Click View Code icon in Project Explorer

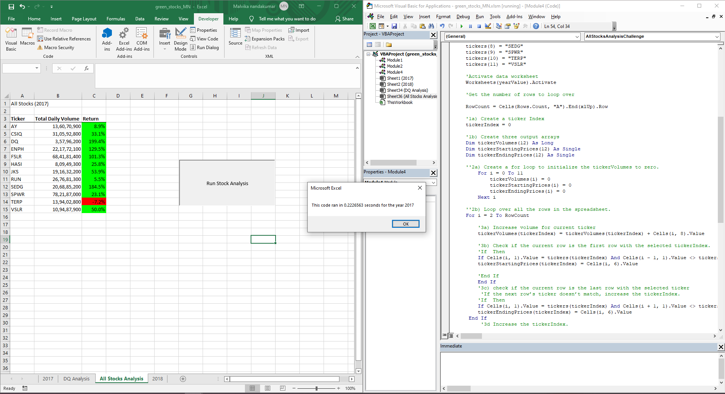(369, 45)
